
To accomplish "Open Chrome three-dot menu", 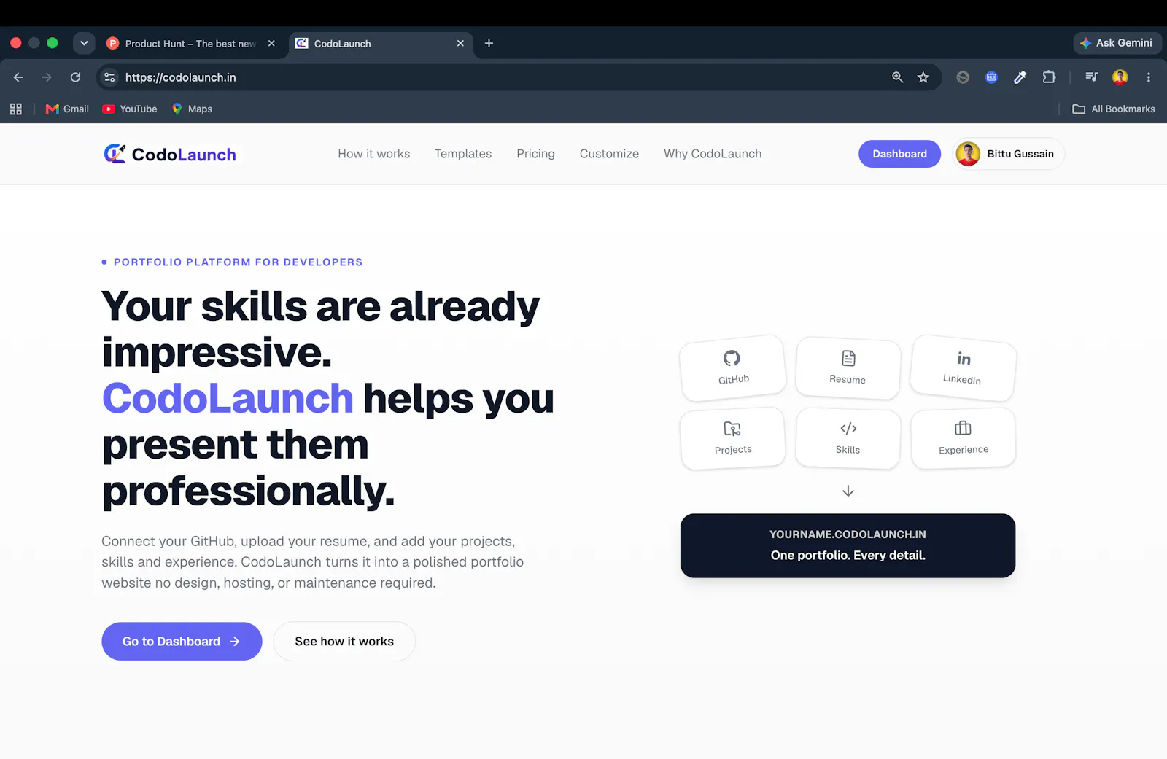I will (1149, 77).
